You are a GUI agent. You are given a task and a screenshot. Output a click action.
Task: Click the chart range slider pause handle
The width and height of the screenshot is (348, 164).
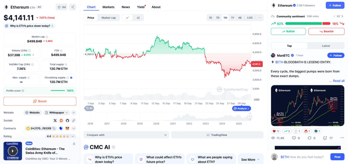click(x=250, y=116)
